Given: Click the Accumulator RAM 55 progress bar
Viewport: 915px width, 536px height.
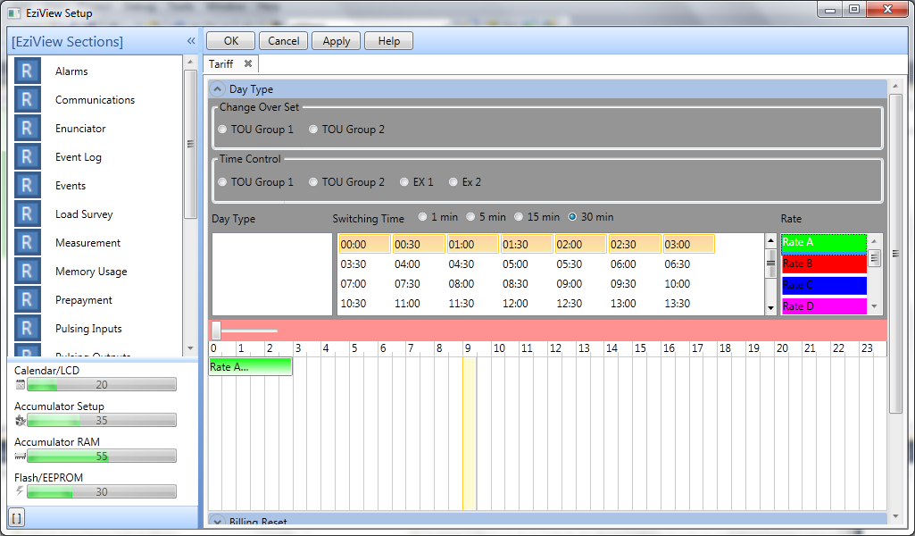Looking at the screenshot, I should (x=102, y=456).
